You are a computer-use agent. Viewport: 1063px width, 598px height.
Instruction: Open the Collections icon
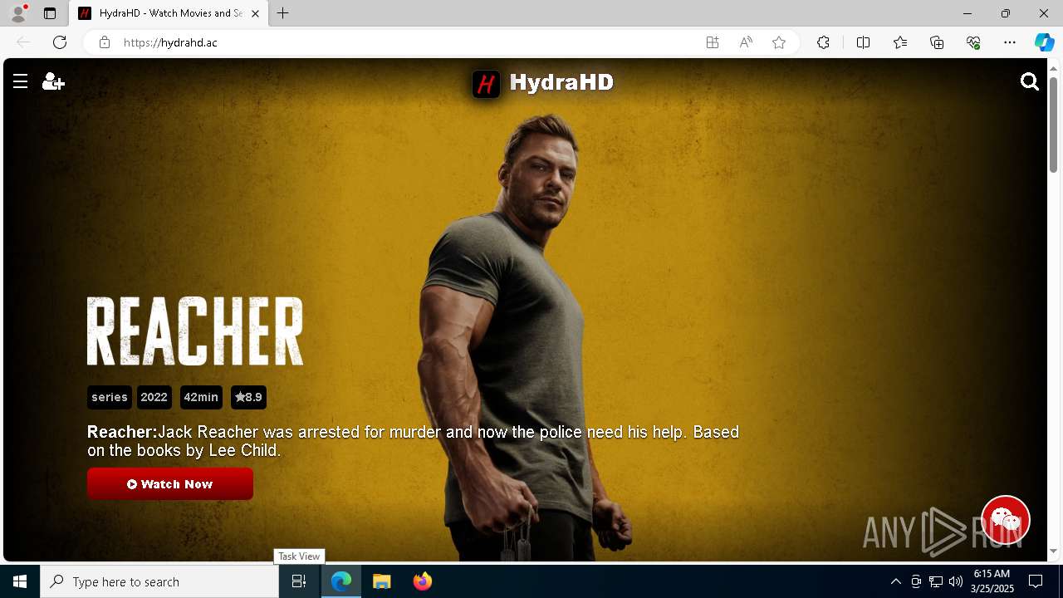[x=937, y=42]
